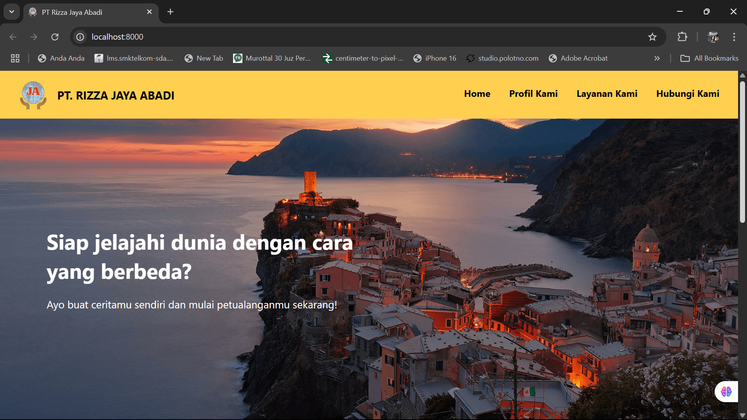The image size is (747, 420).
Task: Click the page vertical scrollbar thumb
Action: click(742, 152)
